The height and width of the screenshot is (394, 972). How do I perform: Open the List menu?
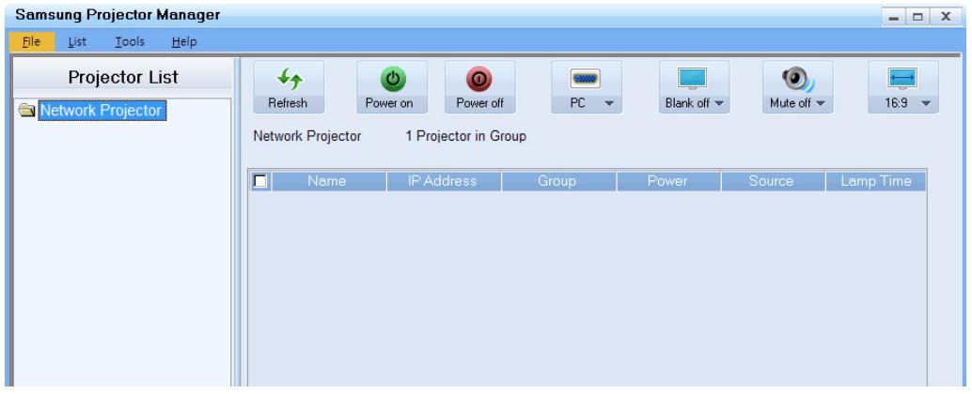[77, 41]
